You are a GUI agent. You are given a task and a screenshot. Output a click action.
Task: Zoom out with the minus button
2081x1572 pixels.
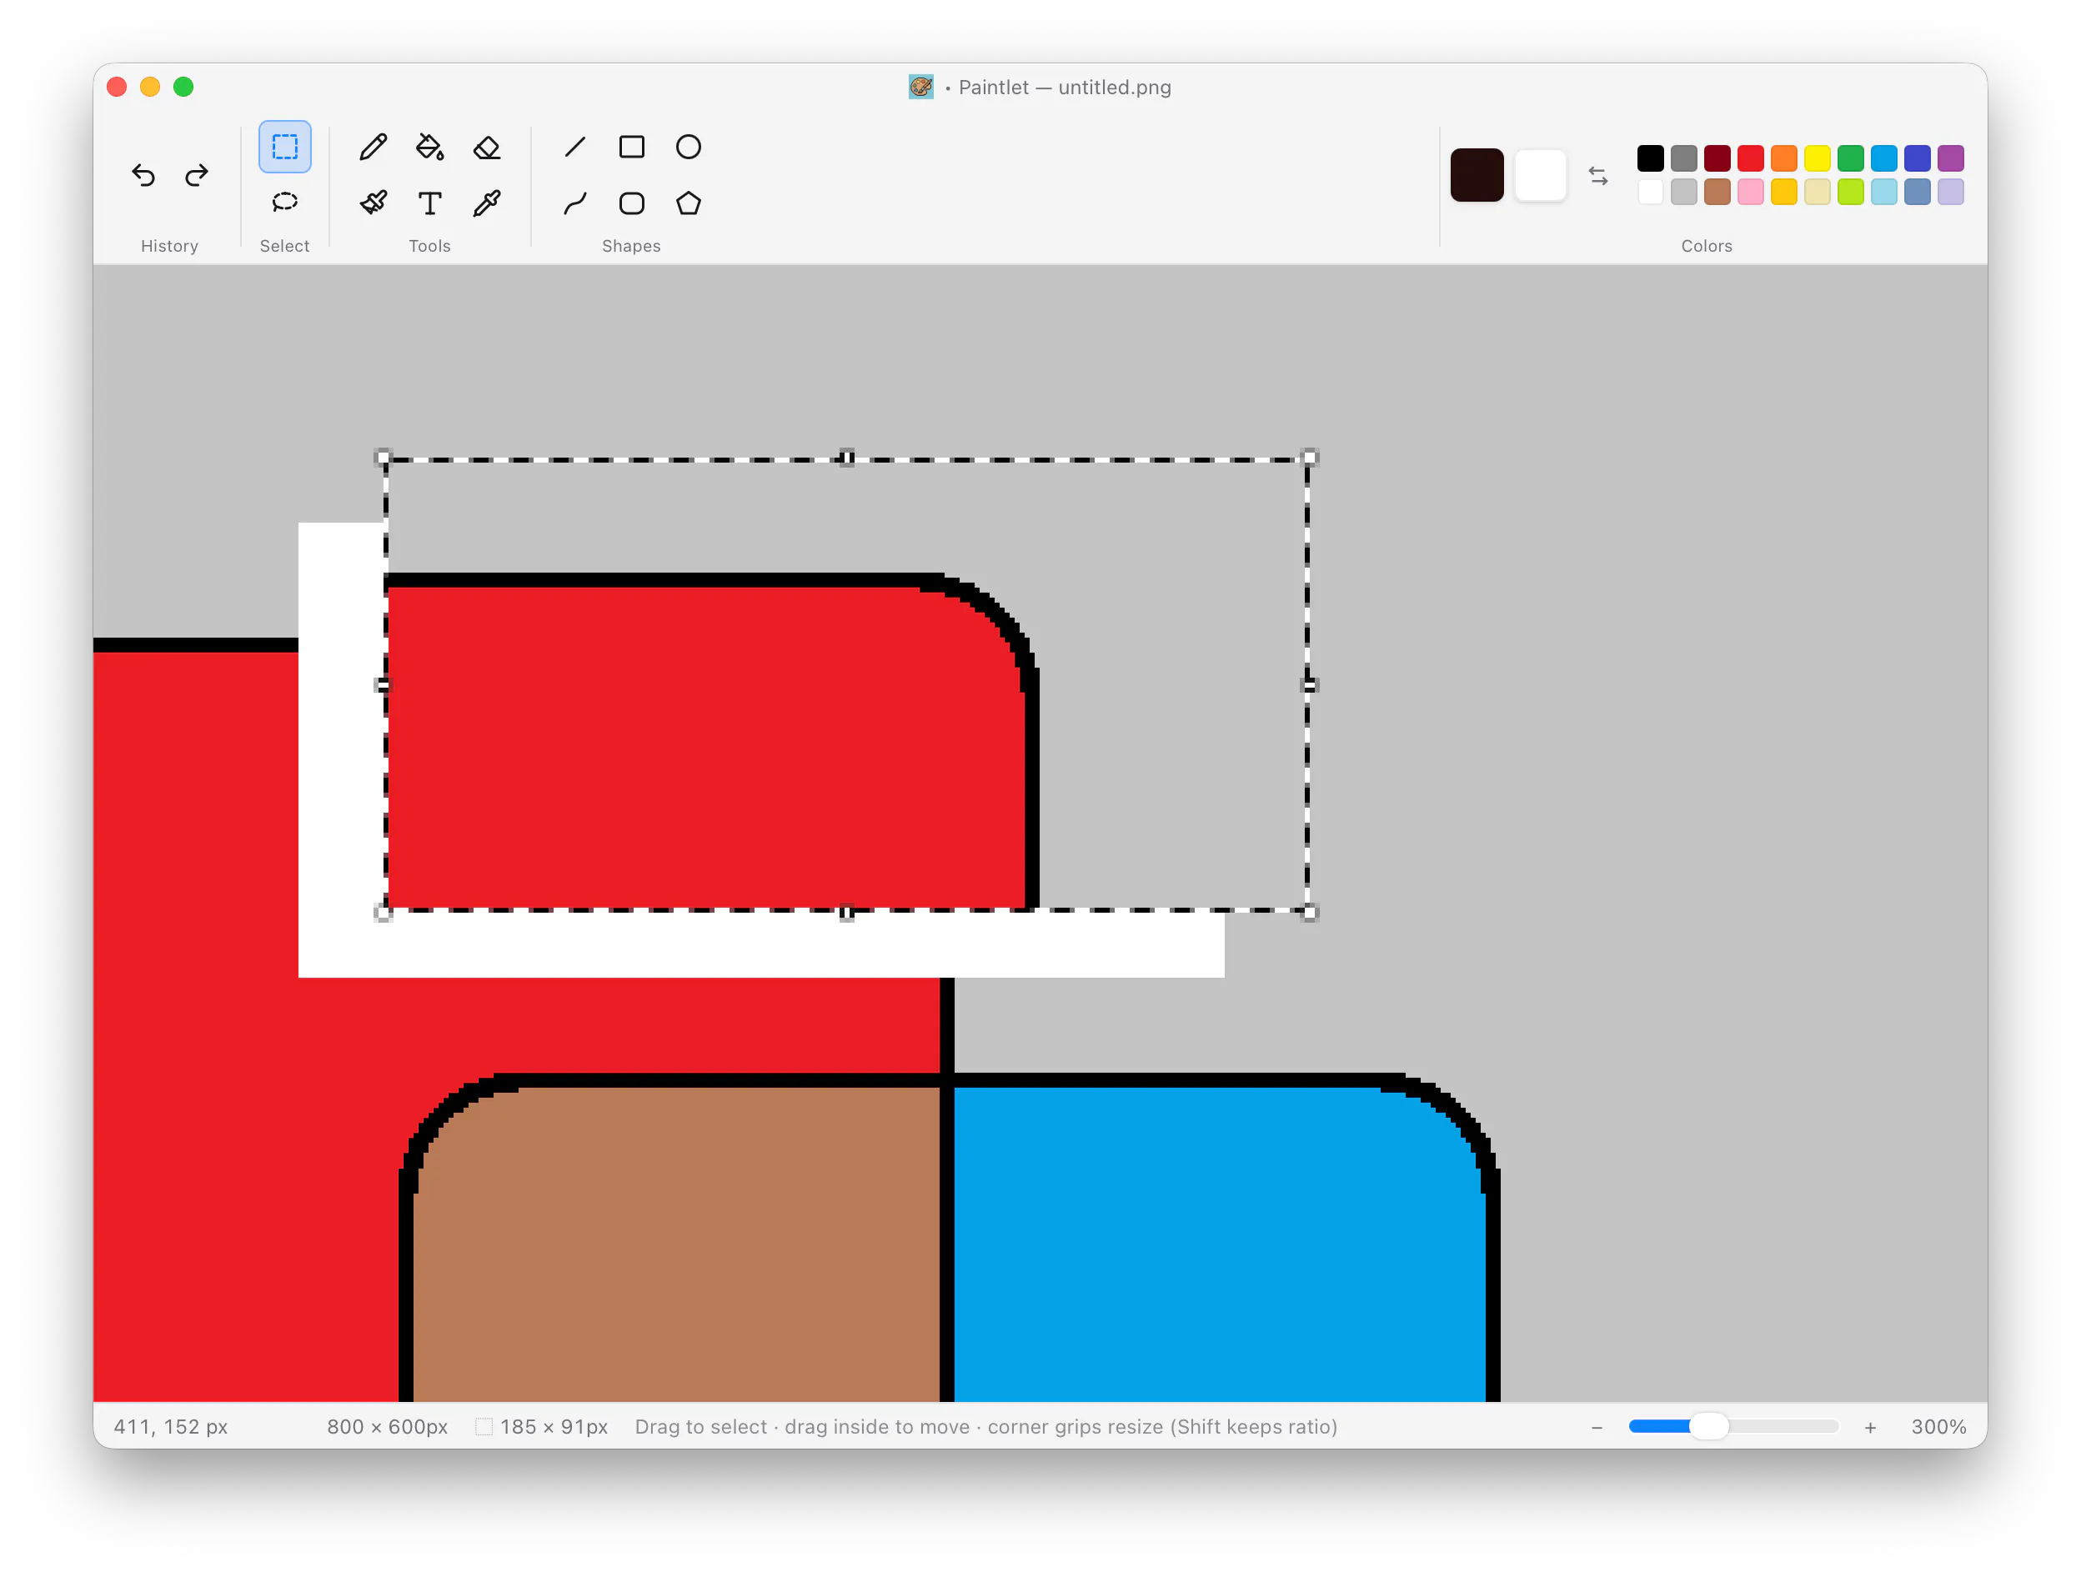1597,1427
